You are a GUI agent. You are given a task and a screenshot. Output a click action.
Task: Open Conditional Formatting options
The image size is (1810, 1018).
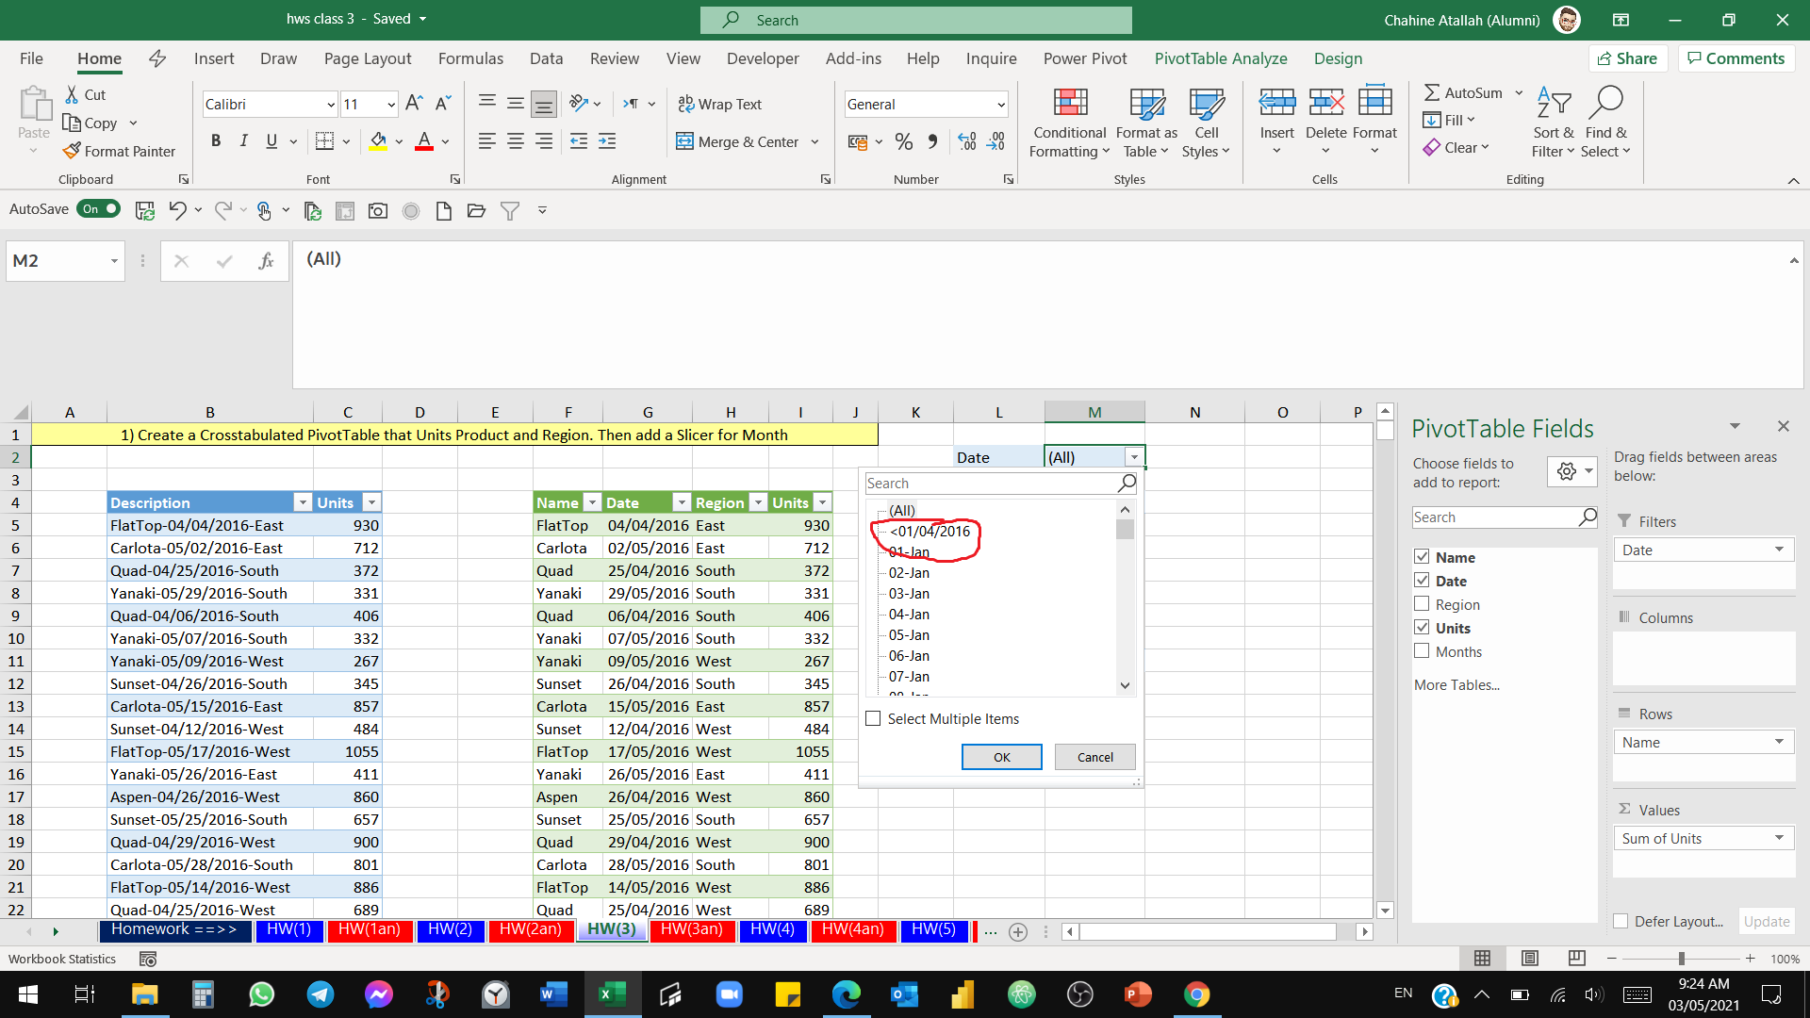click(x=1068, y=123)
